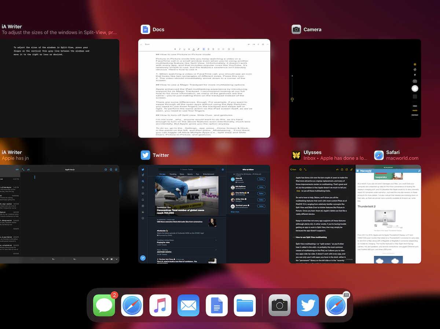Click the Camera zoom slider handle

(x=292, y=99)
